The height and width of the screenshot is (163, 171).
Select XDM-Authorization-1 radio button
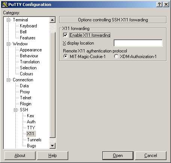click(116, 56)
